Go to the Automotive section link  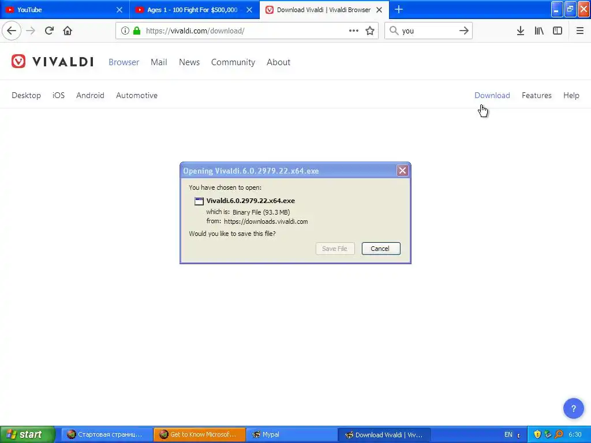coord(137,95)
